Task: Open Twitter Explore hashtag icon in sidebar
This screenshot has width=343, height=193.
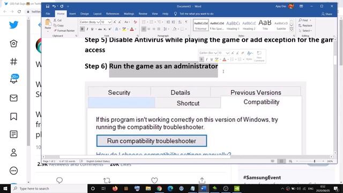Action: (13, 62)
